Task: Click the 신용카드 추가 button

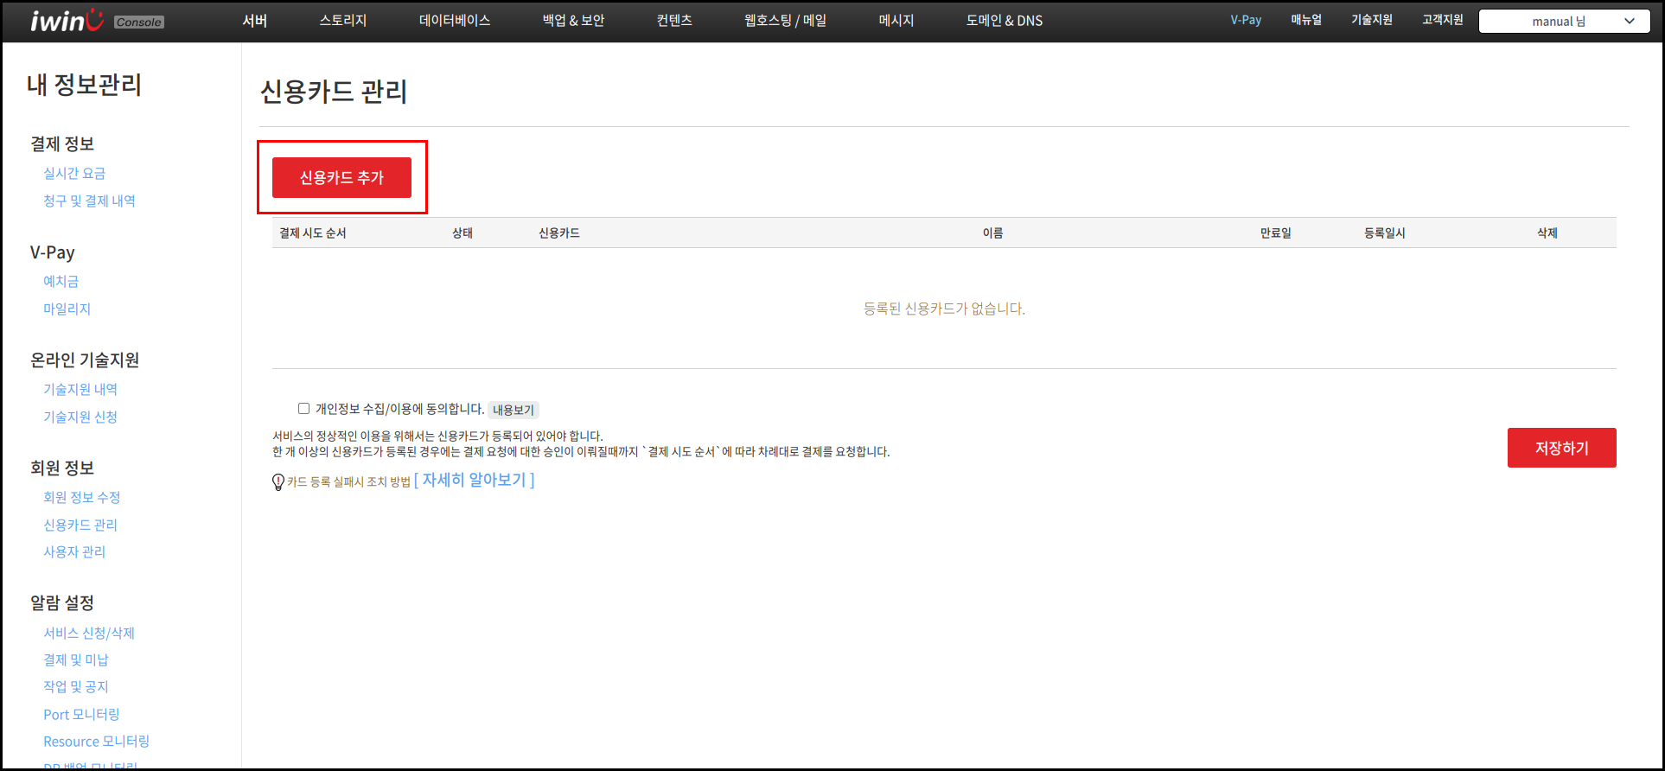Action: pyautogui.click(x=341, y=178)
